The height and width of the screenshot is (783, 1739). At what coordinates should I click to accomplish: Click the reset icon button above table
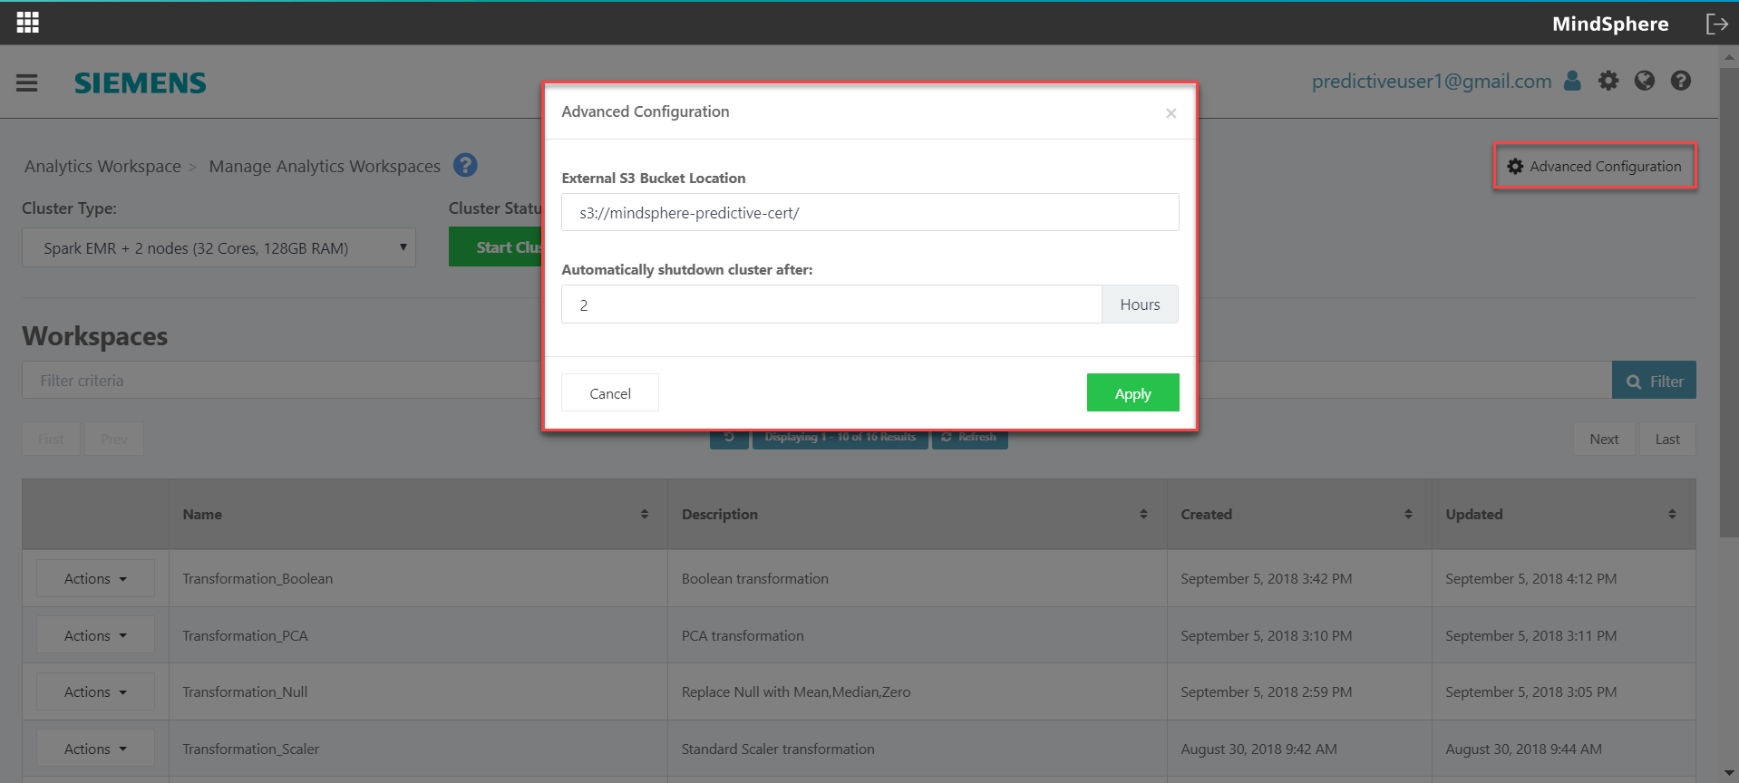pyautogui.click(x=729, y=439)
